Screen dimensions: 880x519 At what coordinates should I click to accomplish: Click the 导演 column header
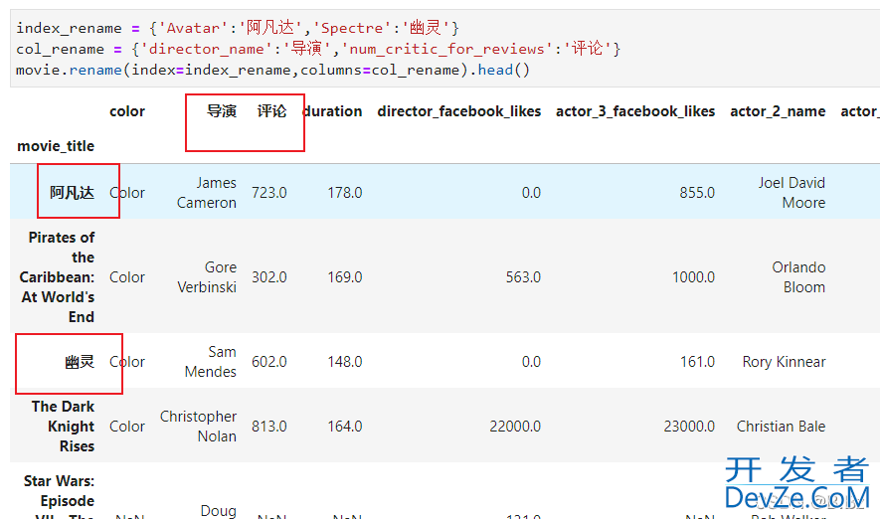(x=222, y=111)
